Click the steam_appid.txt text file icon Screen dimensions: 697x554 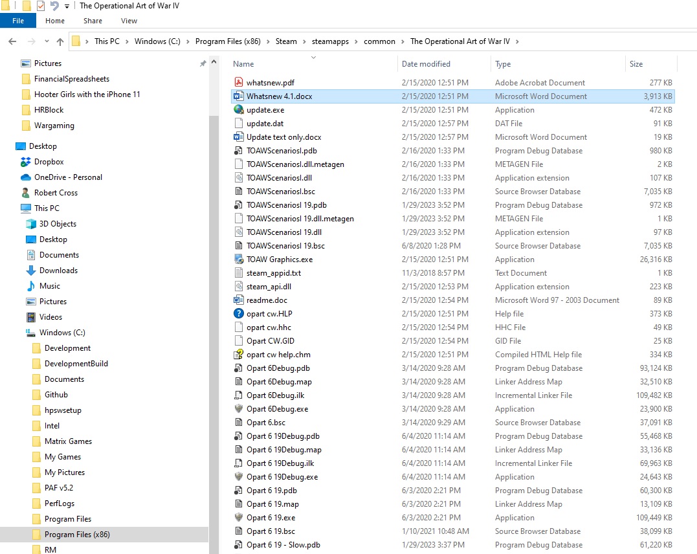pyautogui.click(x=239, y=273)
